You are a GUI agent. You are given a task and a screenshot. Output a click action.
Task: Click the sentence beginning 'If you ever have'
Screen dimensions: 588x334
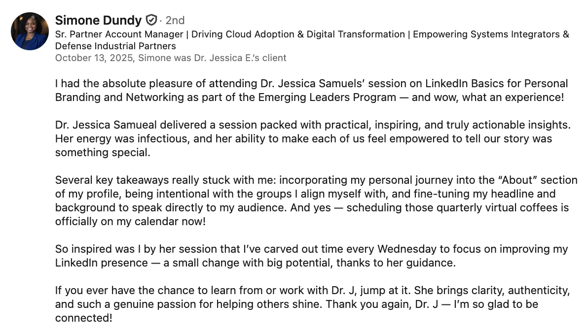coord(233,291)
